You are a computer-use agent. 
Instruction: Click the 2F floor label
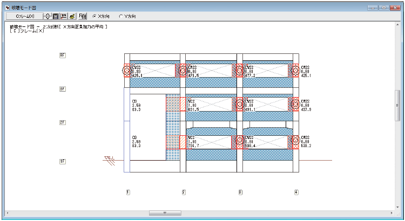pyautogui.click(x=63, y=122)
